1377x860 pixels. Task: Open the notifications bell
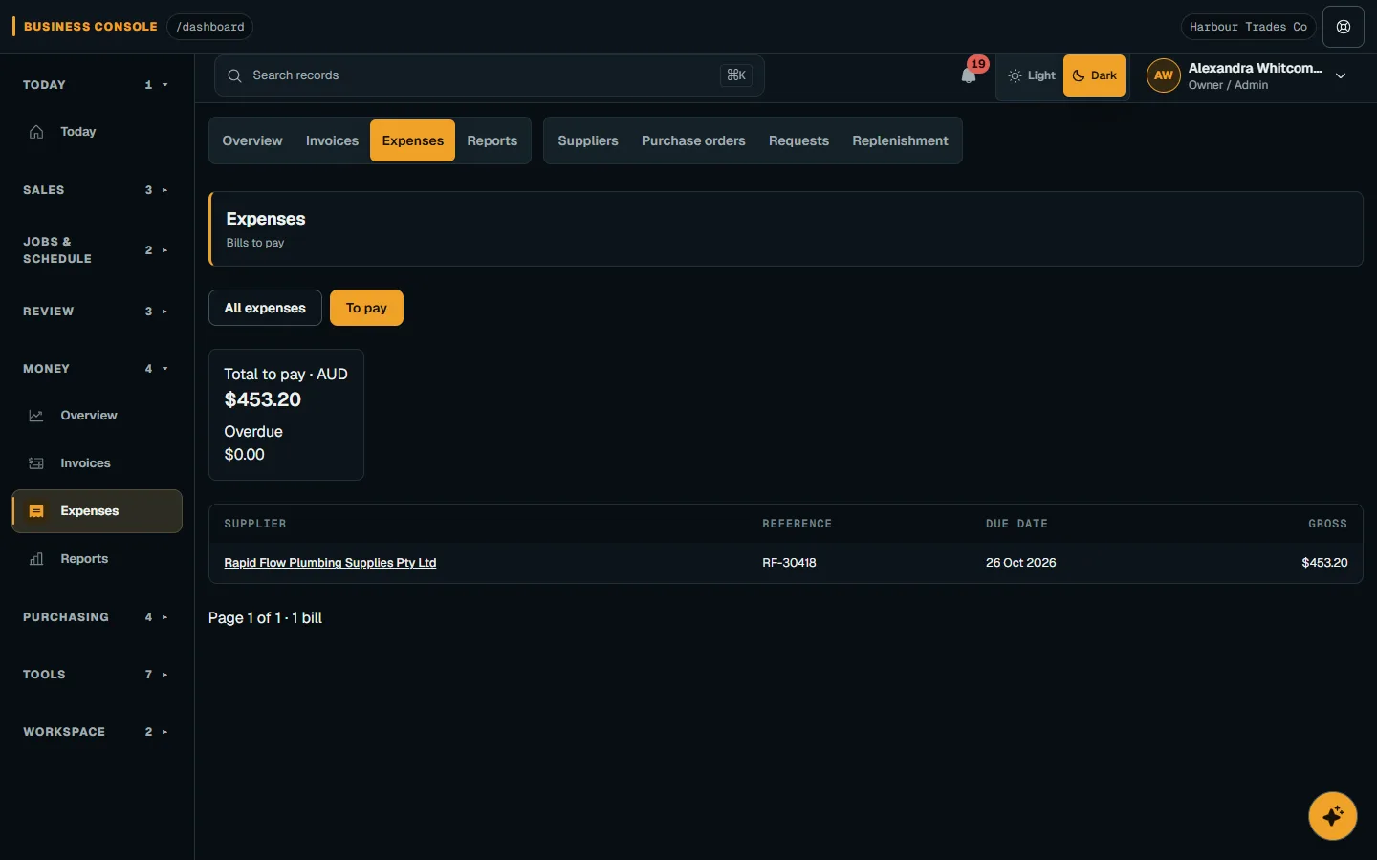pos(969,75)
